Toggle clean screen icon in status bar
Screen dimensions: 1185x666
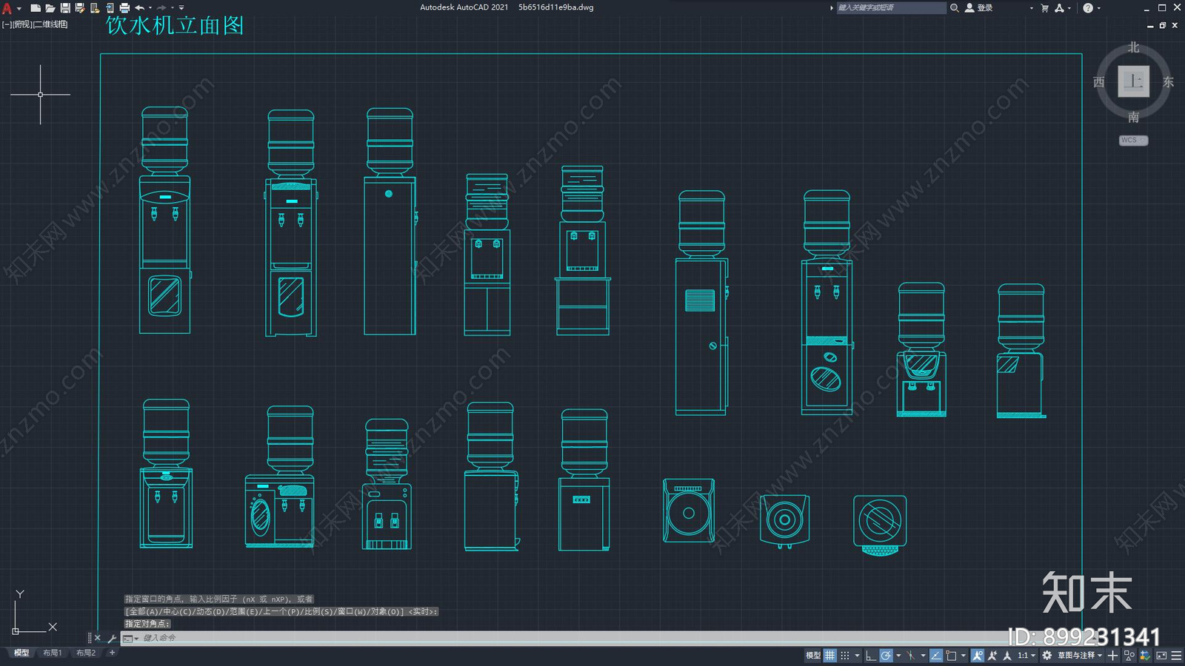pyautogui.click(x=1161, y=655)
